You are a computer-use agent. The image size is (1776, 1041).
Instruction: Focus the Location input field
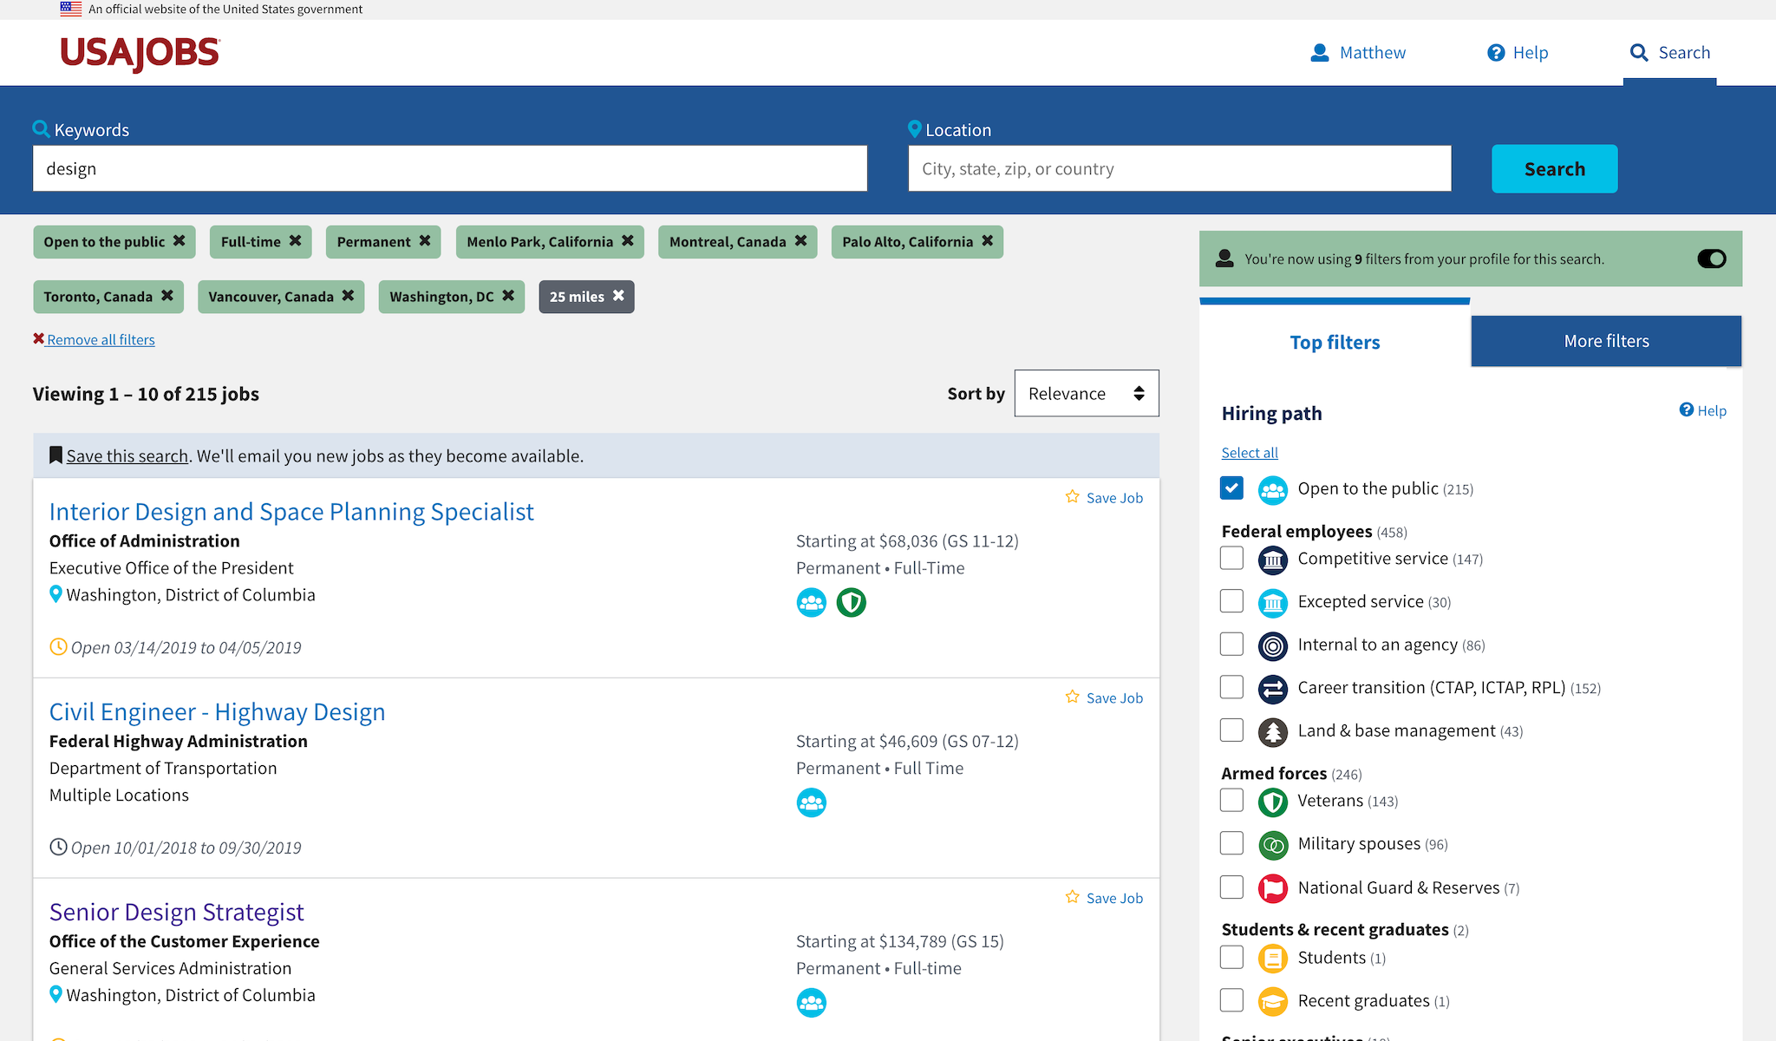click(x=1179, y=168)
